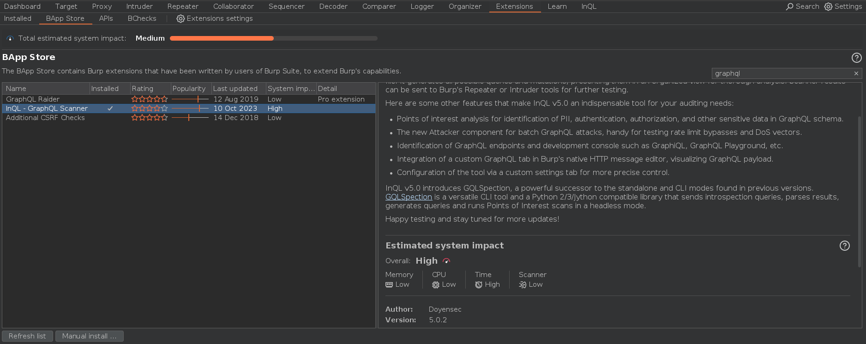
Task: Open the Organizer tab
Action: 465,6
